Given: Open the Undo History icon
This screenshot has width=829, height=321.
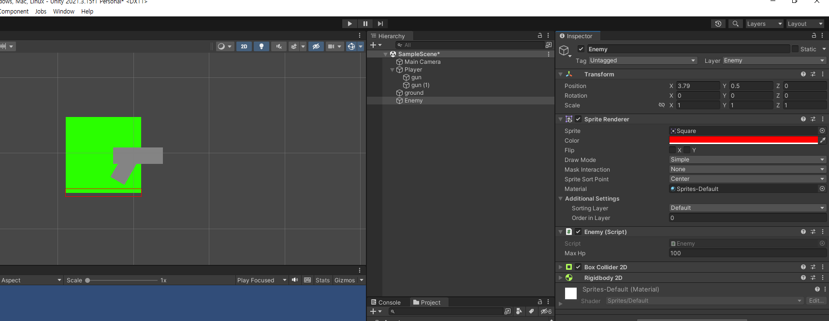Looking at the screenshot, I should tap(718, 24).
